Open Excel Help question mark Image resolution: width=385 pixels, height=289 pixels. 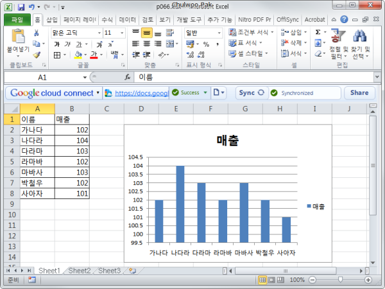(x=344, y=19)
